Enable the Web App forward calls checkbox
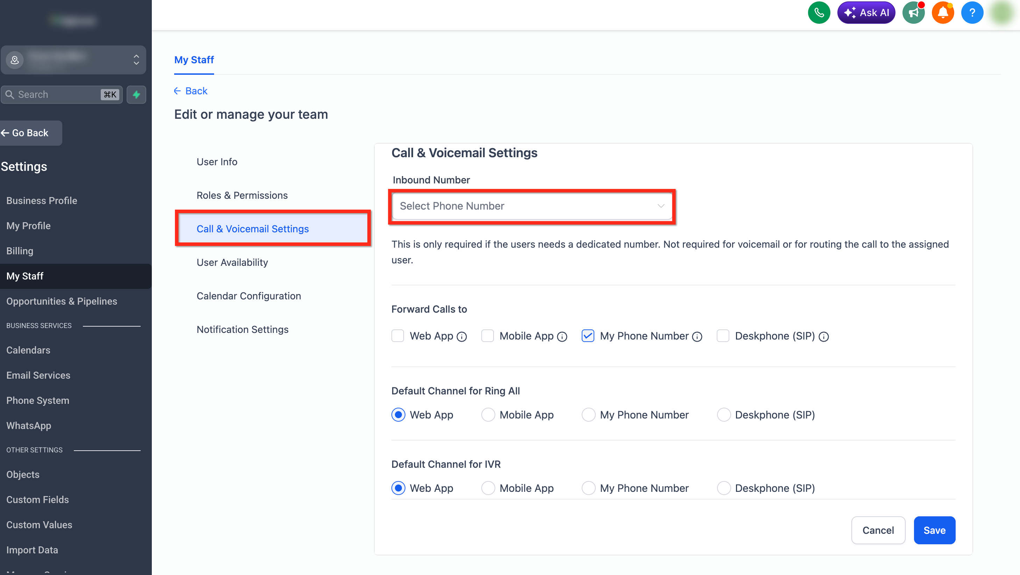Screen dimensions: 1020x575 coord(398,336)
